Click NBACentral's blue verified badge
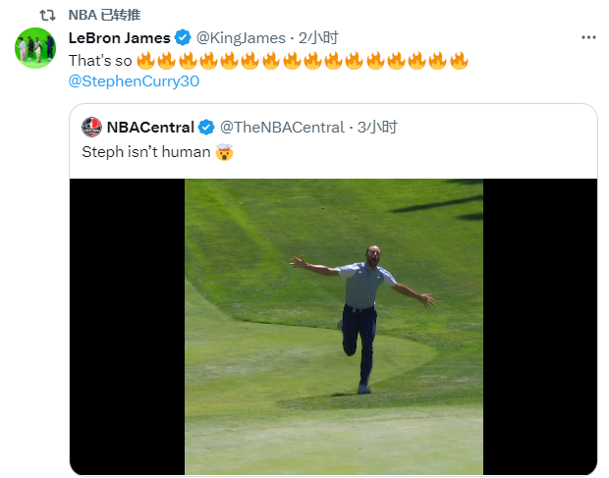The image size is (609, 478). point(206,127)
